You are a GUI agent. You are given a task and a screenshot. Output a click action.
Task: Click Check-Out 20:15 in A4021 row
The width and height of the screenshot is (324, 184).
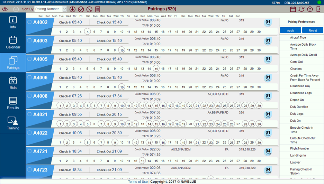pyautogui.click(x=109, y=114)
